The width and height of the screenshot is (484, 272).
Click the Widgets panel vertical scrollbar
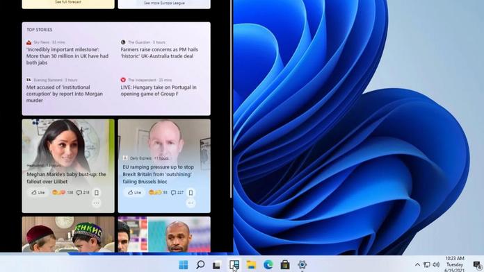coord(231,99)
